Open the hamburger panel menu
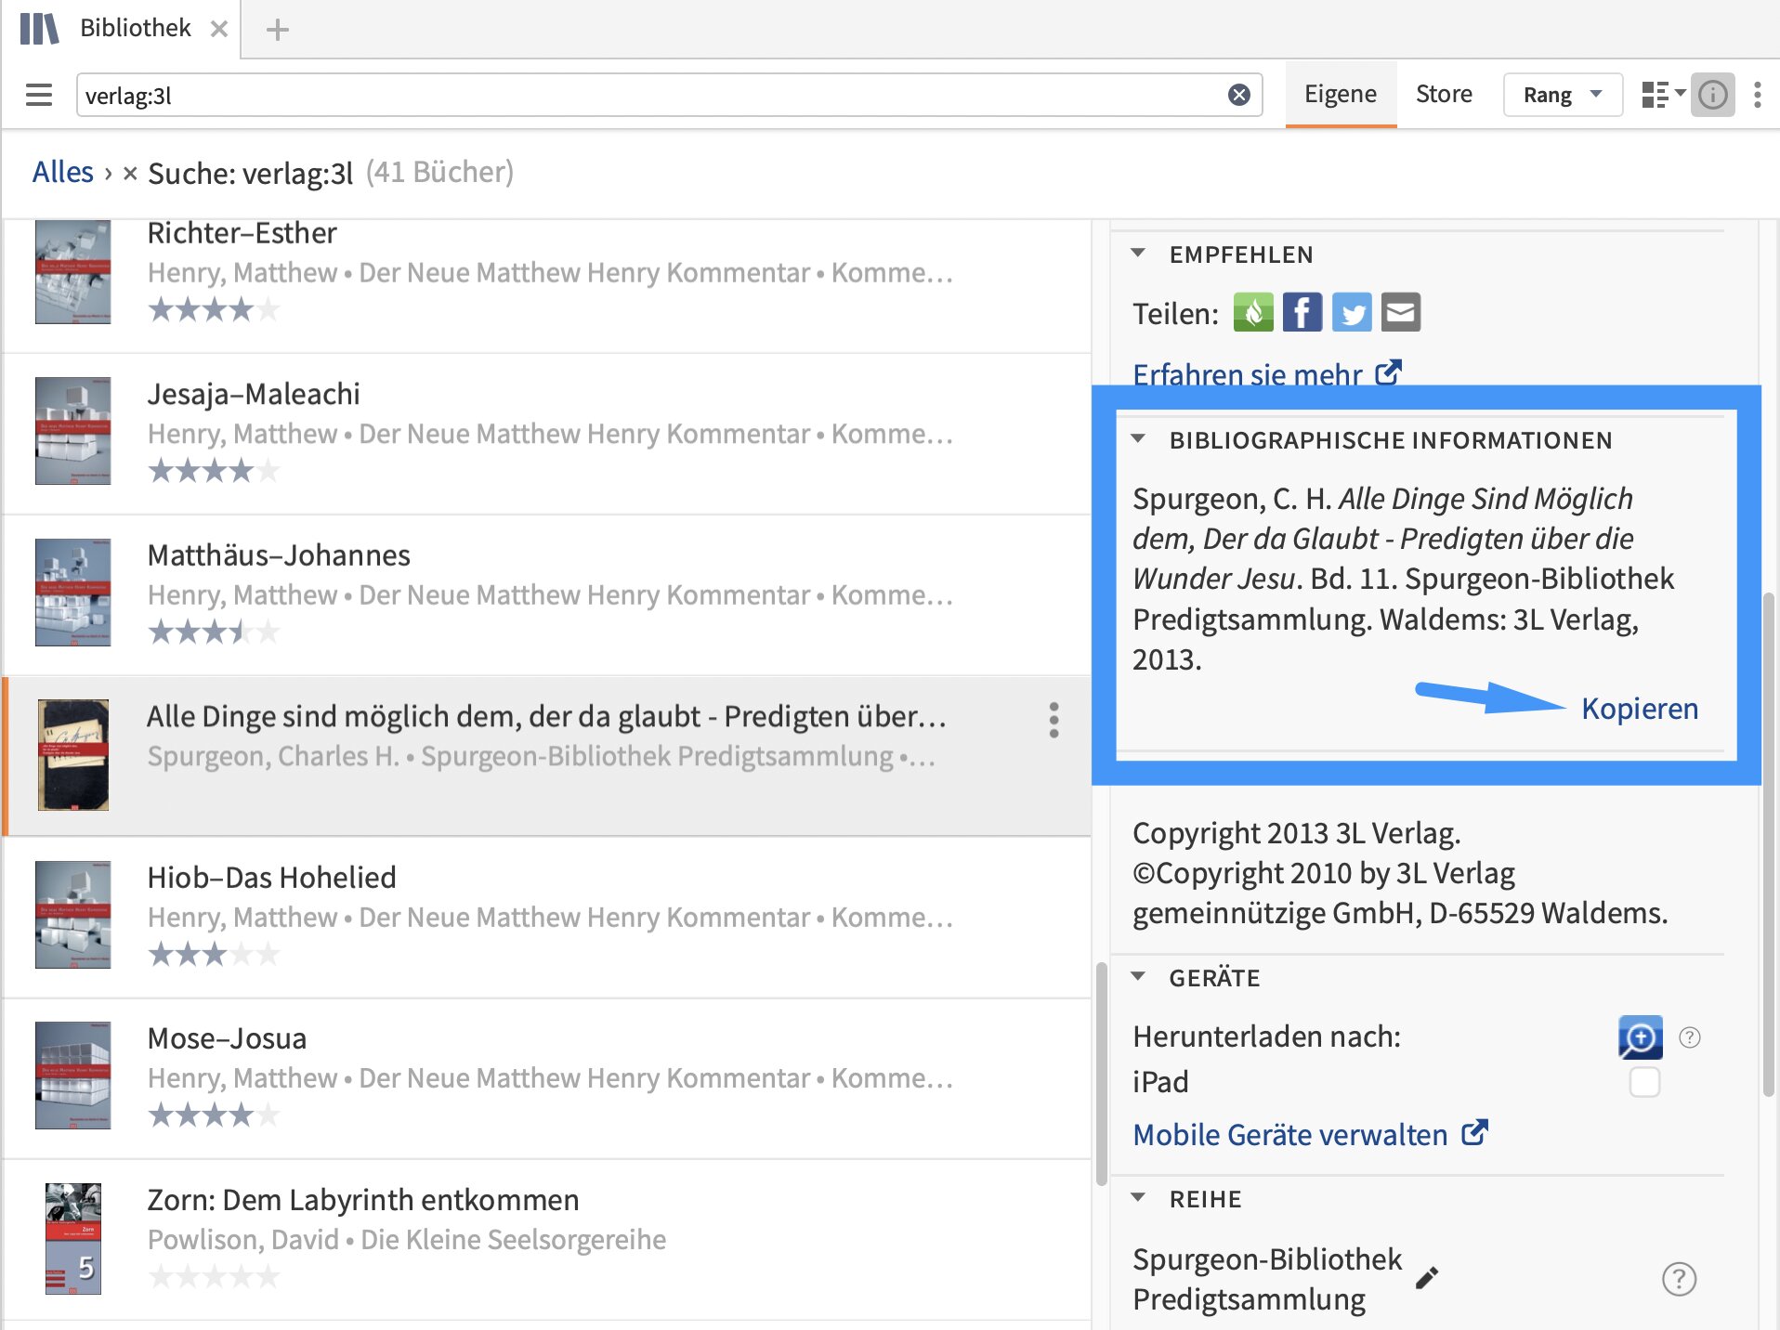The height and width of the screenshot is (1330, 1780). click(39, 95)
